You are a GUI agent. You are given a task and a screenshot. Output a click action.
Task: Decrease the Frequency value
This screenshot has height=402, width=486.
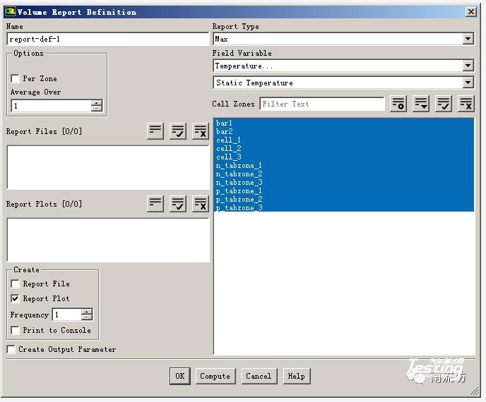point(87,317)
